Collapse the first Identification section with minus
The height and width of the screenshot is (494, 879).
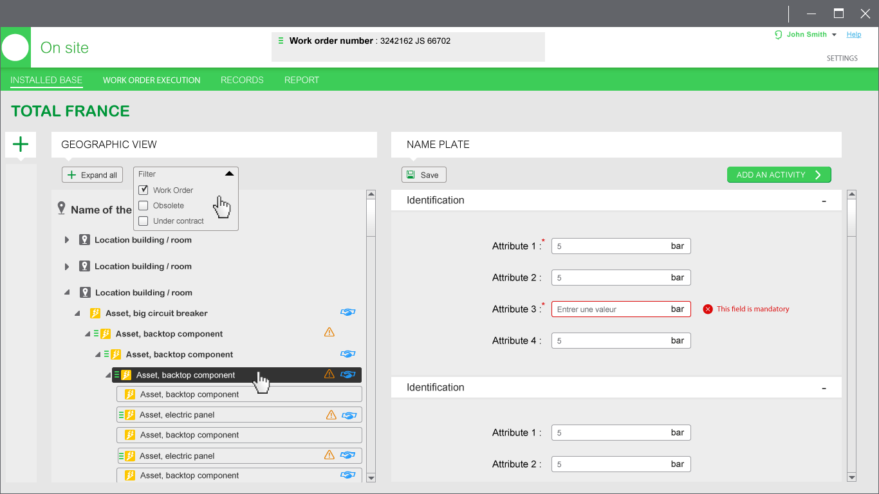[x=824, y=201]
